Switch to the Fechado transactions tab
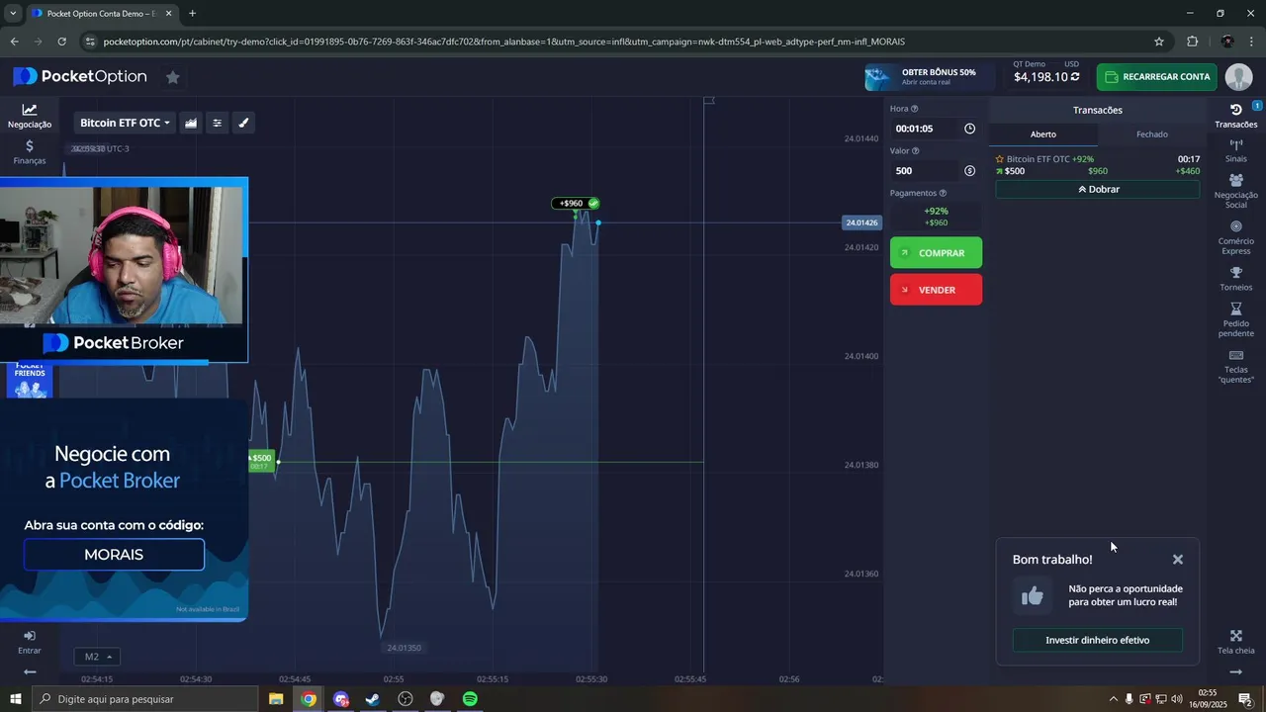 pos(1152,134)
